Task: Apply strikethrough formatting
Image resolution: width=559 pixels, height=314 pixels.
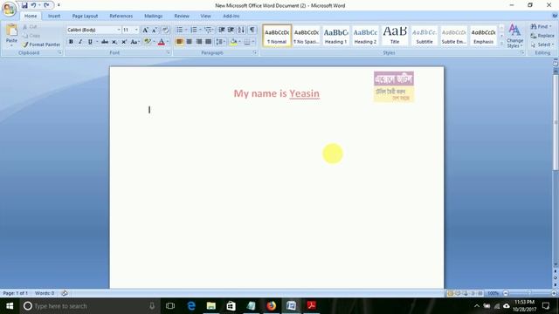Action: pos(105,42)
